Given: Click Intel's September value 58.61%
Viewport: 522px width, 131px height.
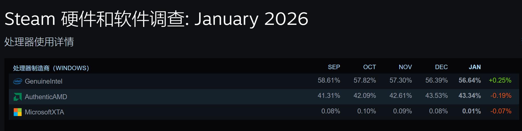Looking at the screenshot, I should point(329,80).
